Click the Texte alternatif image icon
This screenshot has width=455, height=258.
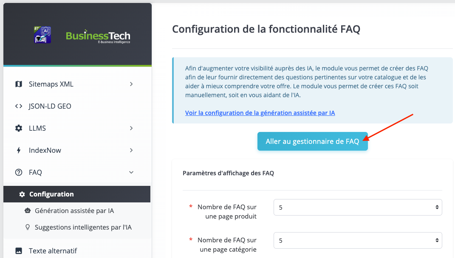pos(19,251)
